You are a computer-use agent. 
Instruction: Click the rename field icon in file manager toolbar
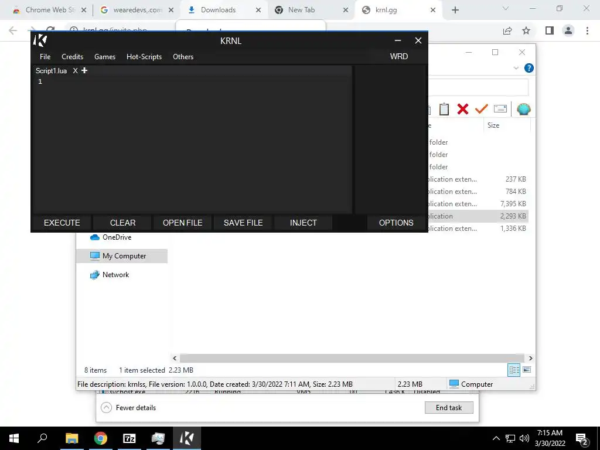pos(500,109)
